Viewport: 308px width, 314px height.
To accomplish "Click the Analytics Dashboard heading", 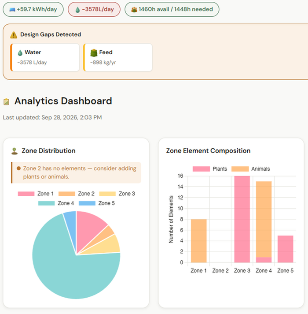I will 63,101.
